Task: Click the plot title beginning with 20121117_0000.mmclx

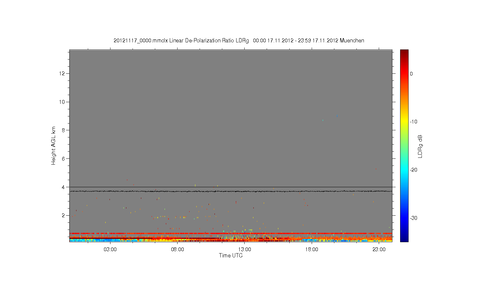Action: click(x=239, y=41)
